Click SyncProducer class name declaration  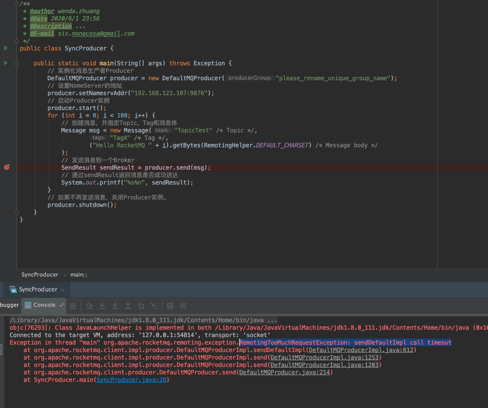(x=86, y=48)
